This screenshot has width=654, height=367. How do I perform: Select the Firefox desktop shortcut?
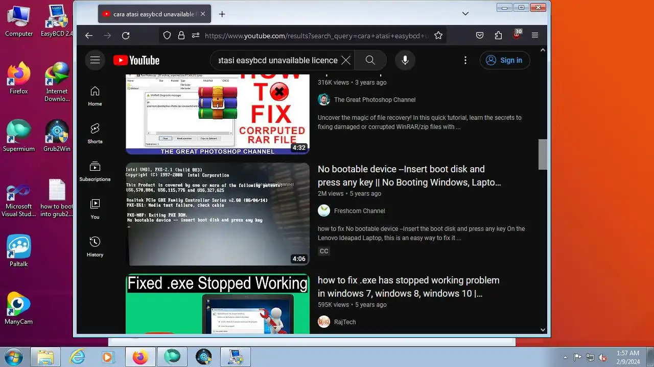coord(19,78)
